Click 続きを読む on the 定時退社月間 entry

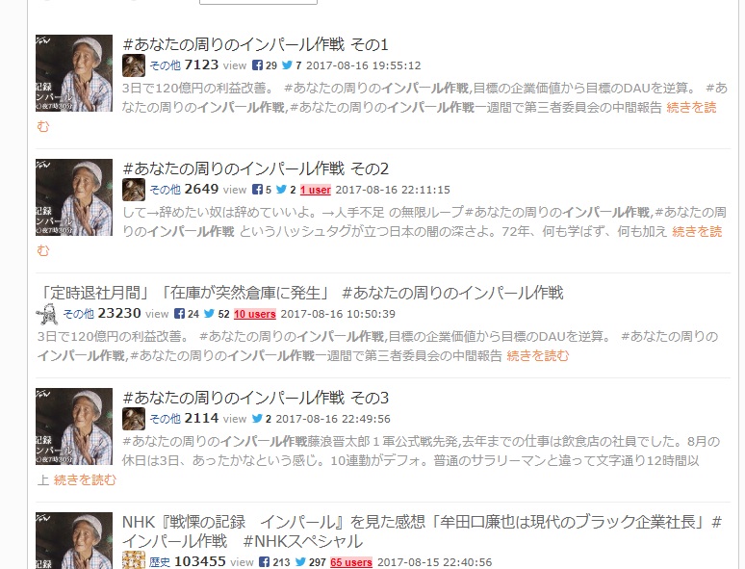pos(537,355)
